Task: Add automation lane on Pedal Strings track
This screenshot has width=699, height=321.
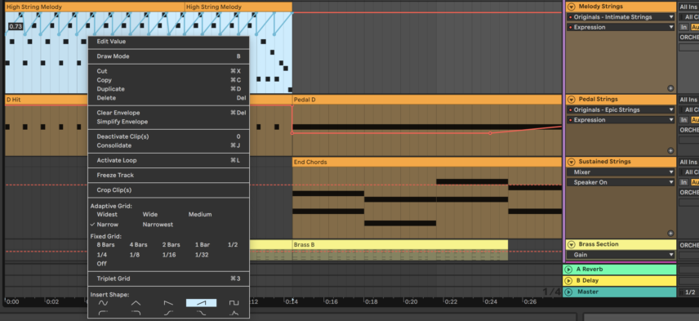Action: (x=670, y=150)
